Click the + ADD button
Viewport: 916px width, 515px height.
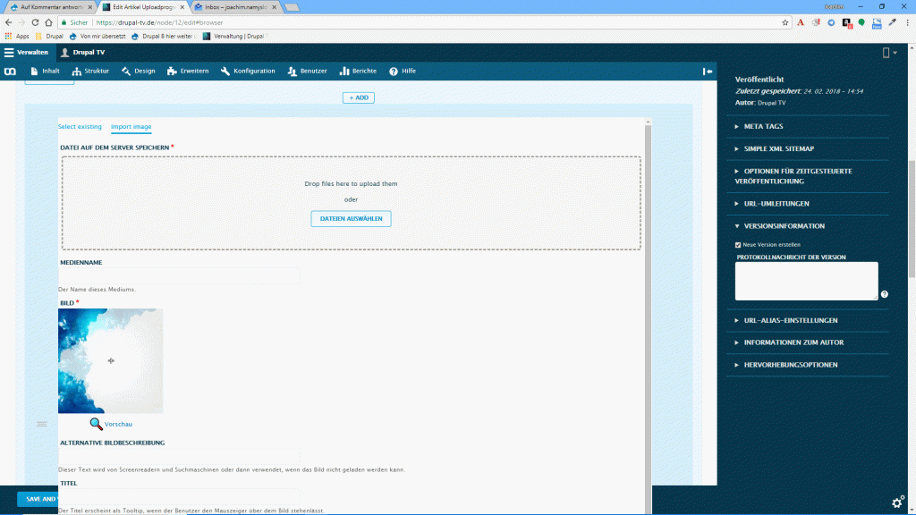[x=358, y=97]
